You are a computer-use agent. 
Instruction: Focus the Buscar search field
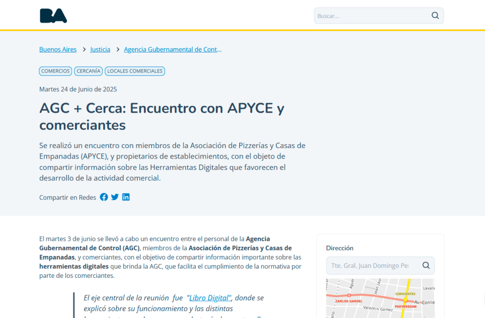pos(372,16)
